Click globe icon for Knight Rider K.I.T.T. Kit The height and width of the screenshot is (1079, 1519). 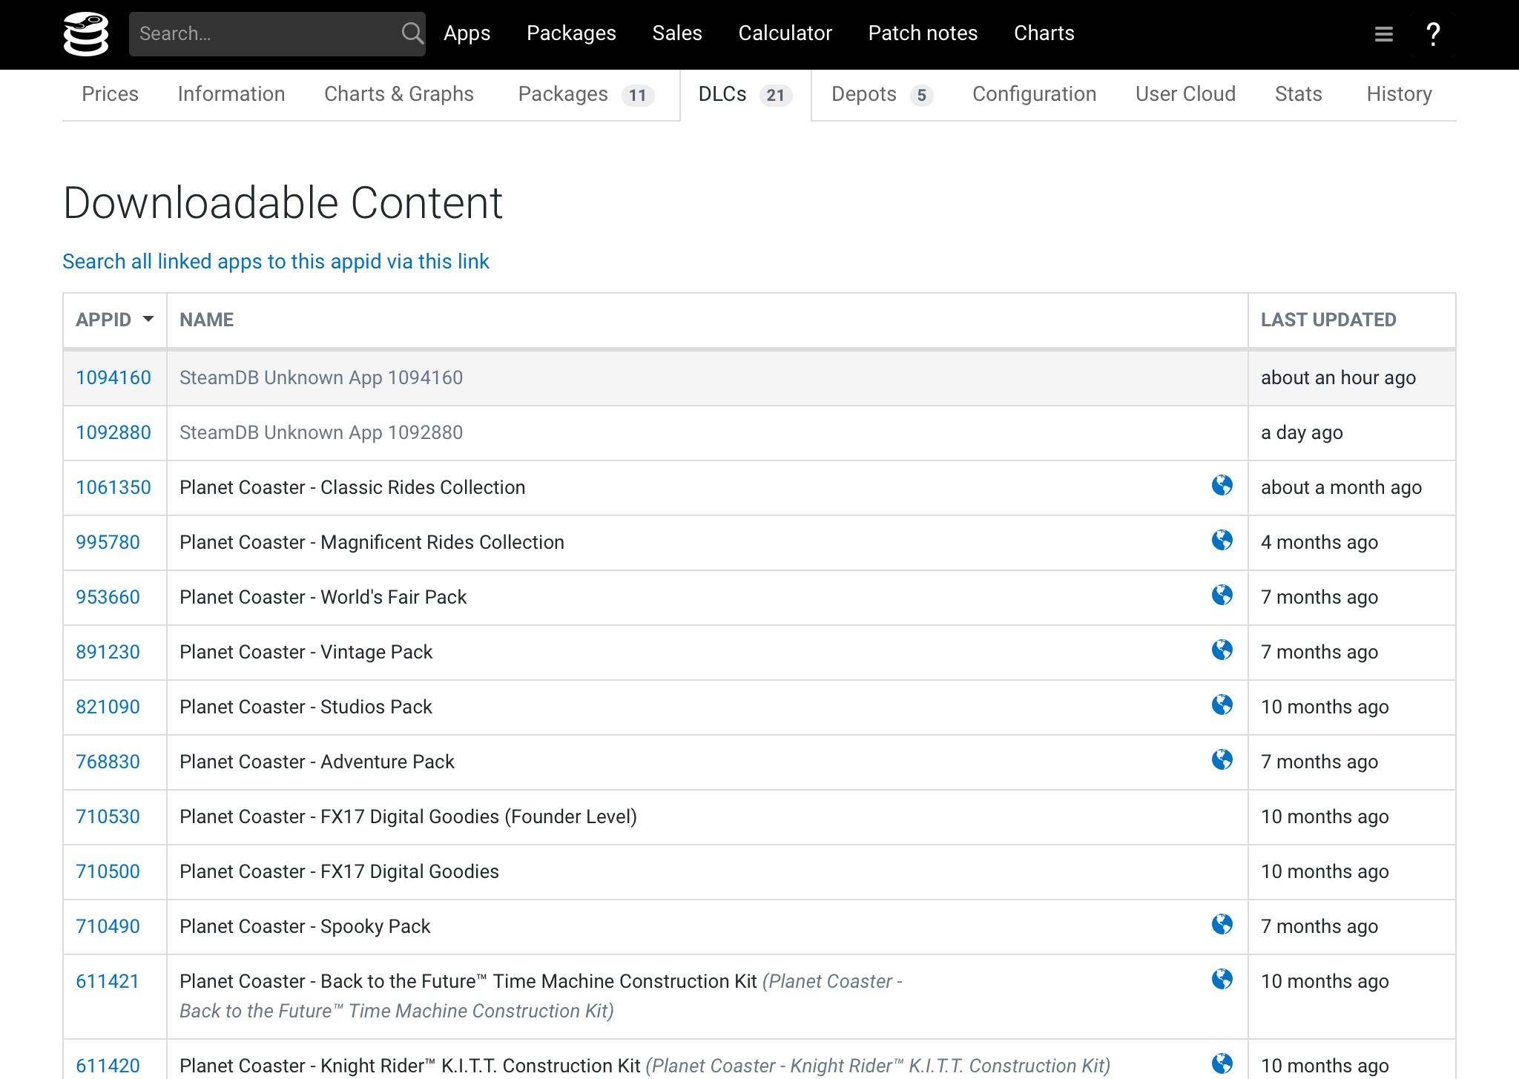click(x=1222, y=1064)
